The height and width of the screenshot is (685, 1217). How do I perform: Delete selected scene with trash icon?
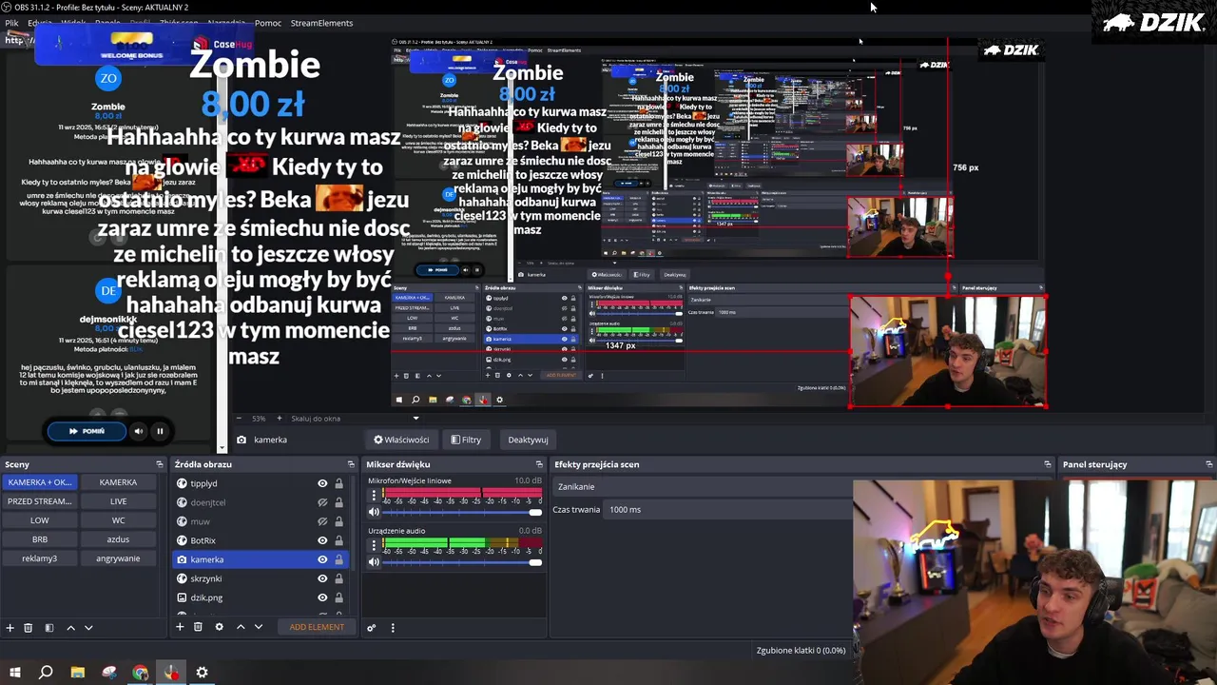click(29, 628)
